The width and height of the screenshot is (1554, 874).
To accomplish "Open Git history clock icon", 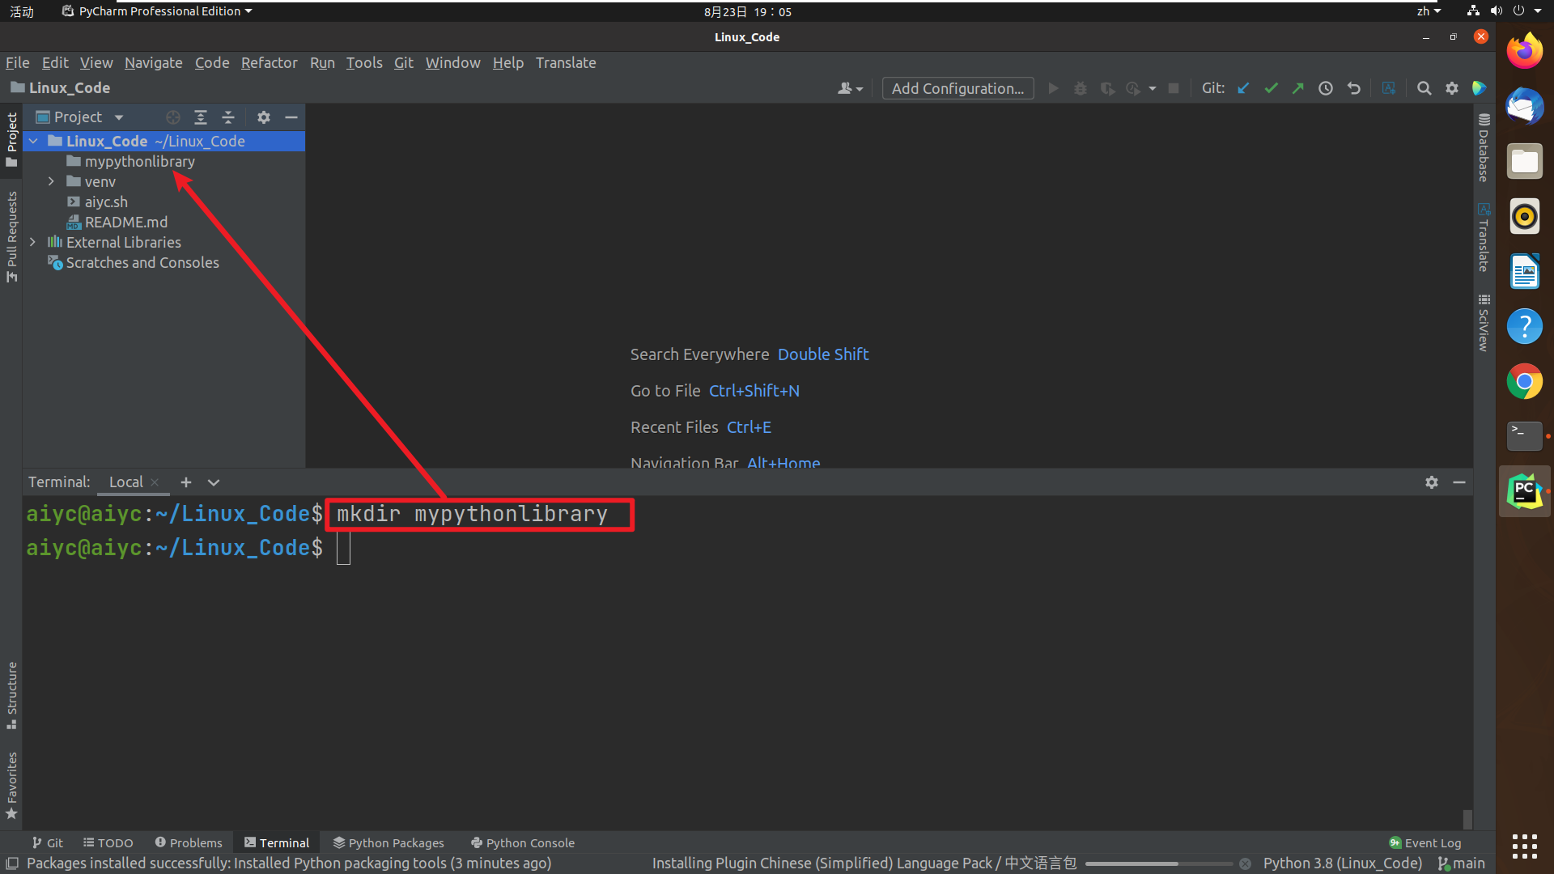I will [1326, 88].
